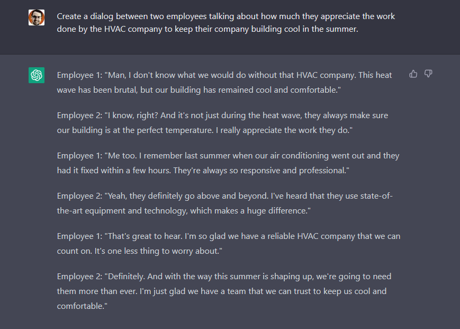Click the user profile avatar photo

37,17
